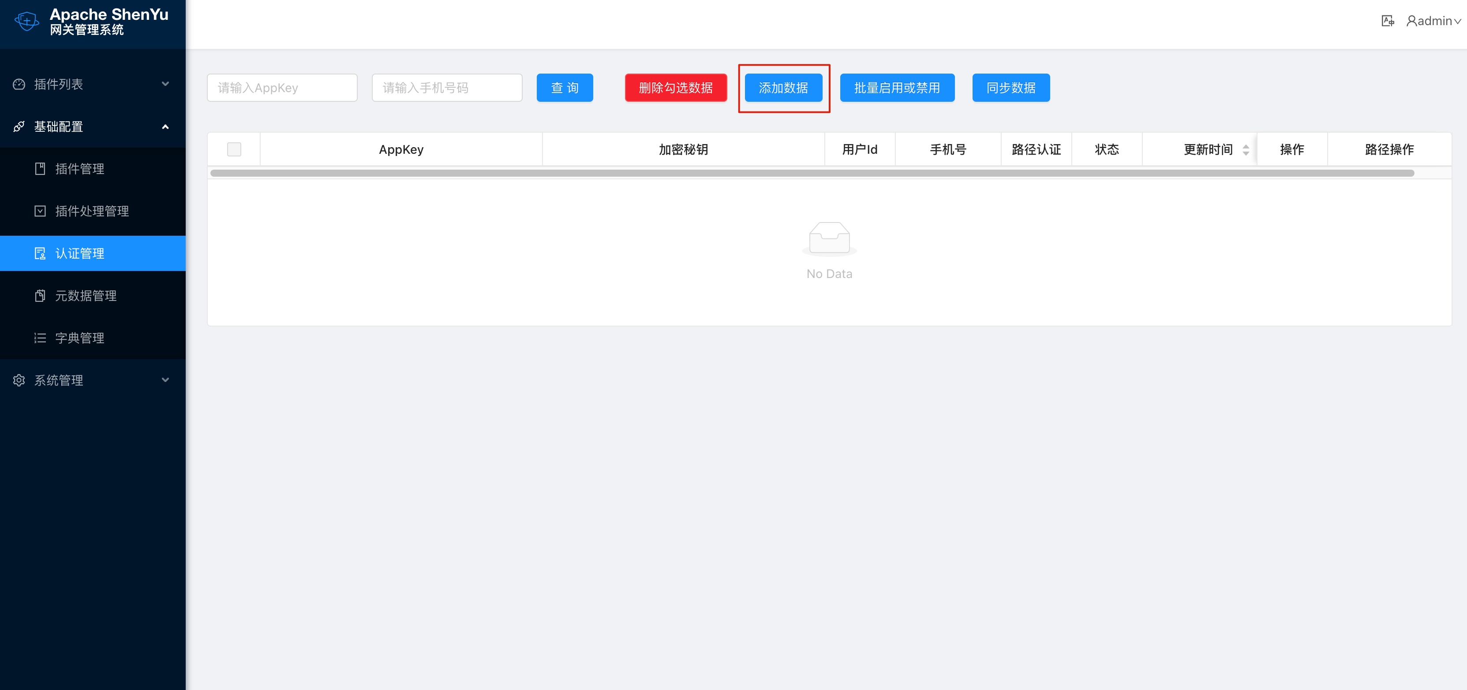Click the language switch icon in header
The height and width of the screenshot is (690, 1467).
pos(1387,21)
